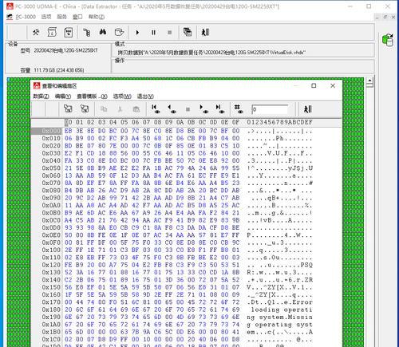Viewport: 399px width, 347px height.
Task: Jump to last sector in editor toolbar
Action: pos(220,108)
